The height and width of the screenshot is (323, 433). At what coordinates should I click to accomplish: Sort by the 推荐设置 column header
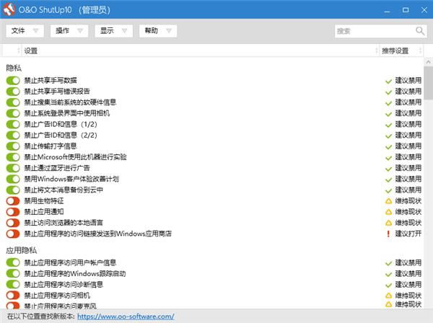pos(401,50)
